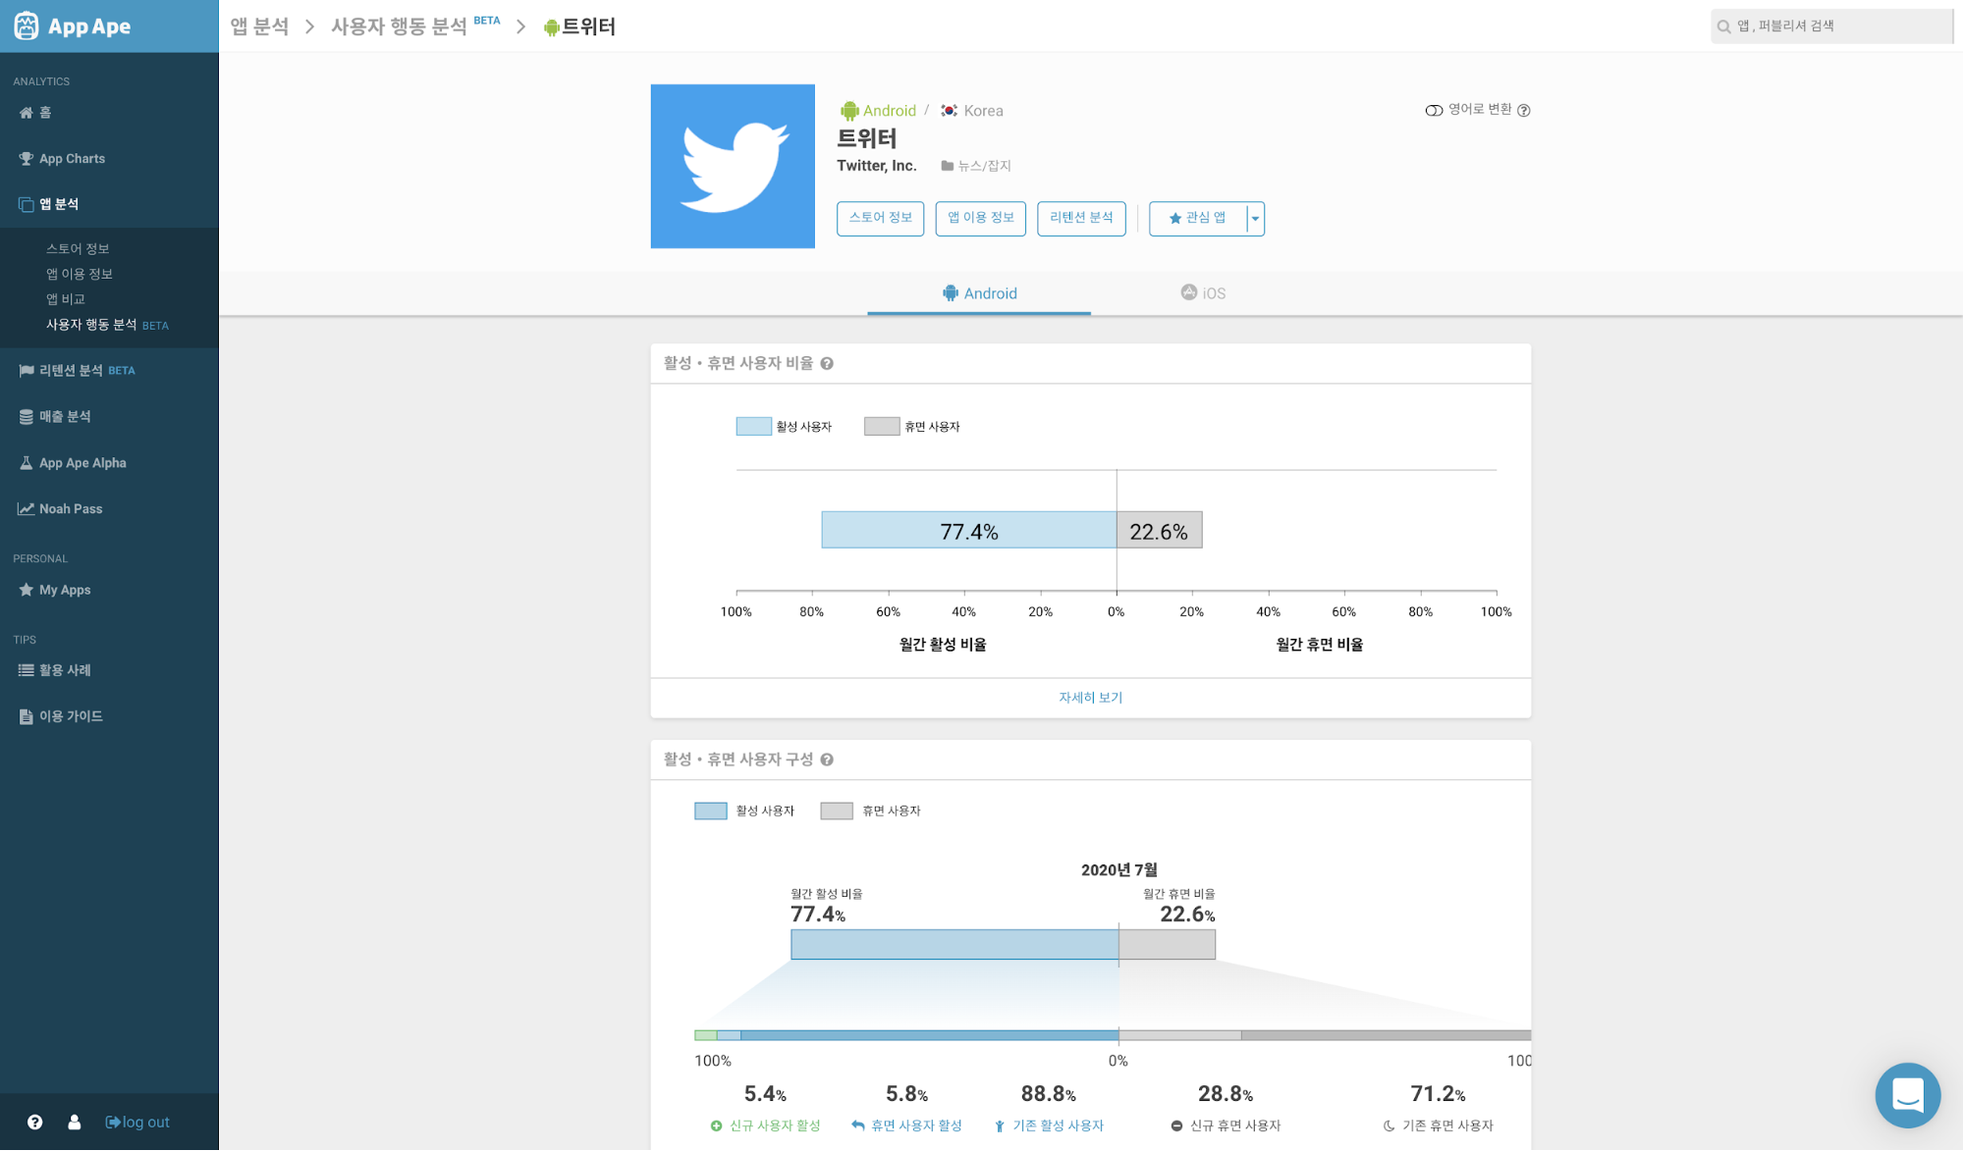Click the My Apps star icon
The width and height of the screenshot is (1963, 1151).
(x=27, y=590)
